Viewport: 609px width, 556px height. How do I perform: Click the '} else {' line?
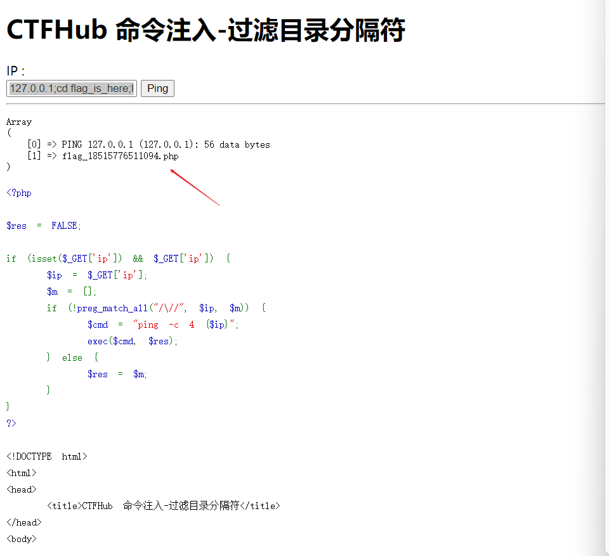coord(72,358)
